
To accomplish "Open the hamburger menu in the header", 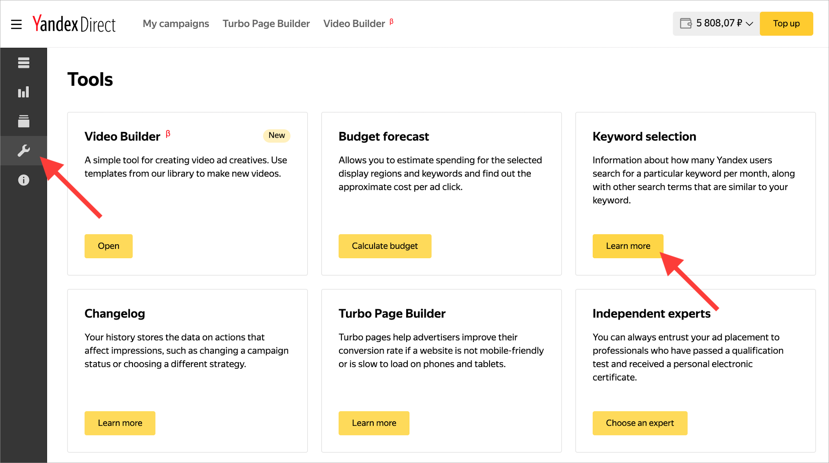I will [16, 24].
